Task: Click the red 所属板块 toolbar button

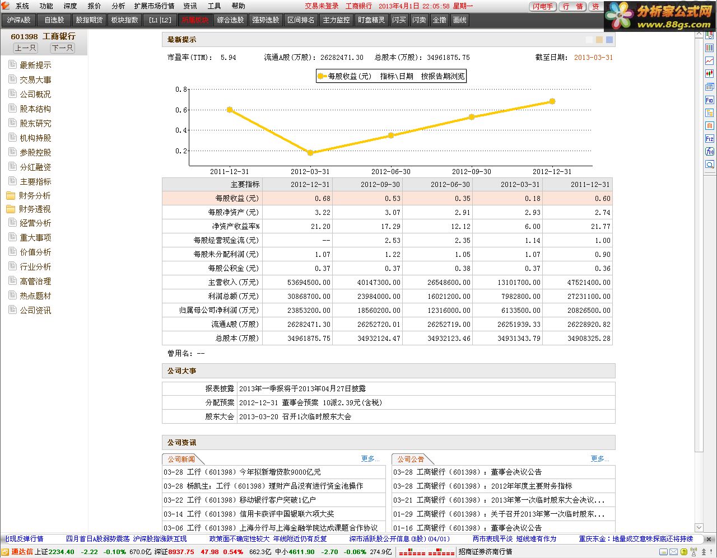Action: point(195,20)
